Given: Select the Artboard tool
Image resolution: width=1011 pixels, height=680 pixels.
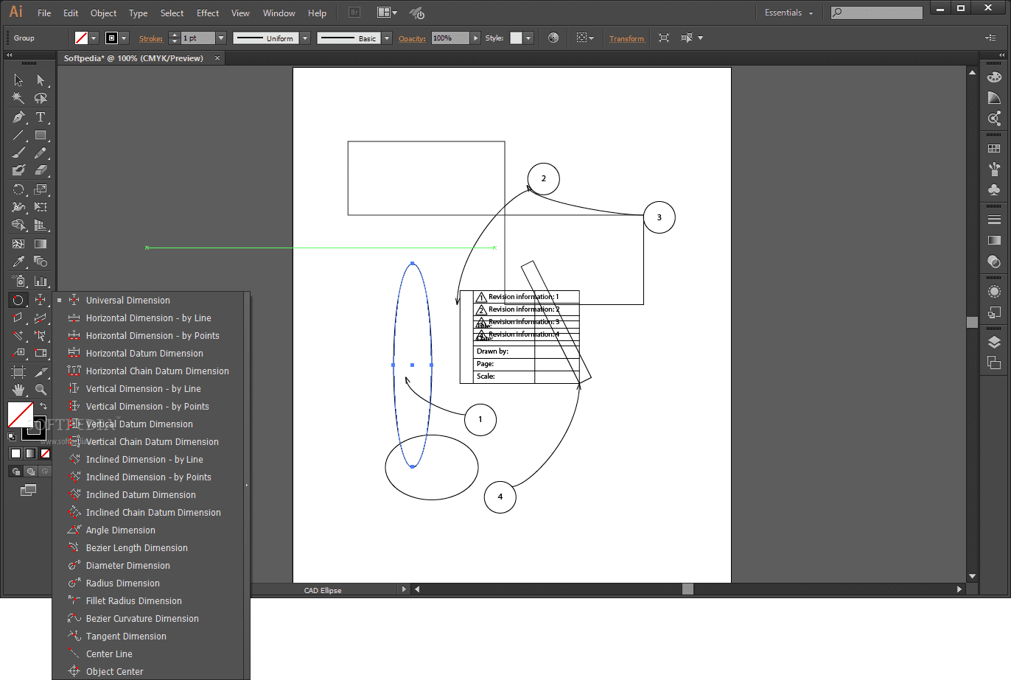Looking at the screenshot, I should (x=18, y=372).
